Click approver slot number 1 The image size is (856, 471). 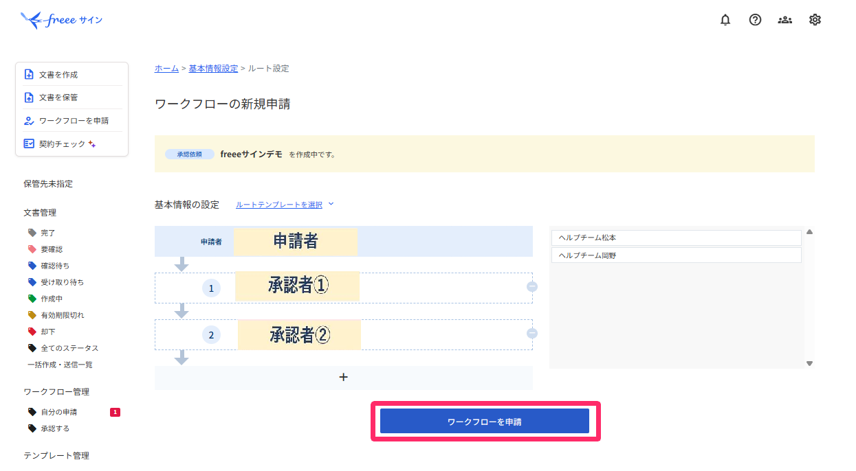[211, 288]
